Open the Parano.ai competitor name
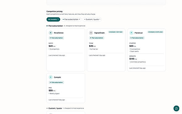This screenshot has width=182, height=114. coord(138,33)
